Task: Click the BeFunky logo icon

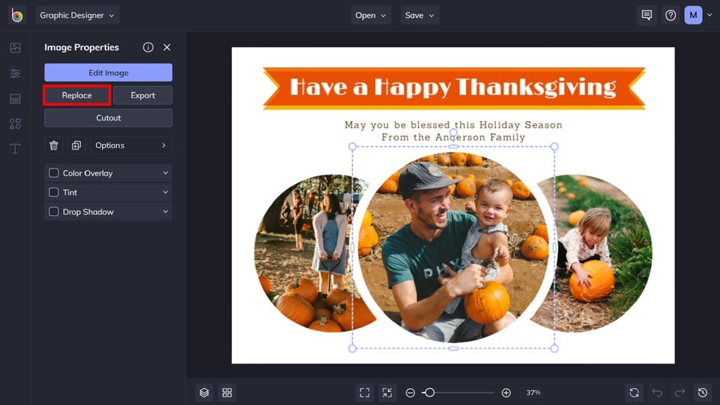Action: [17, 15]
